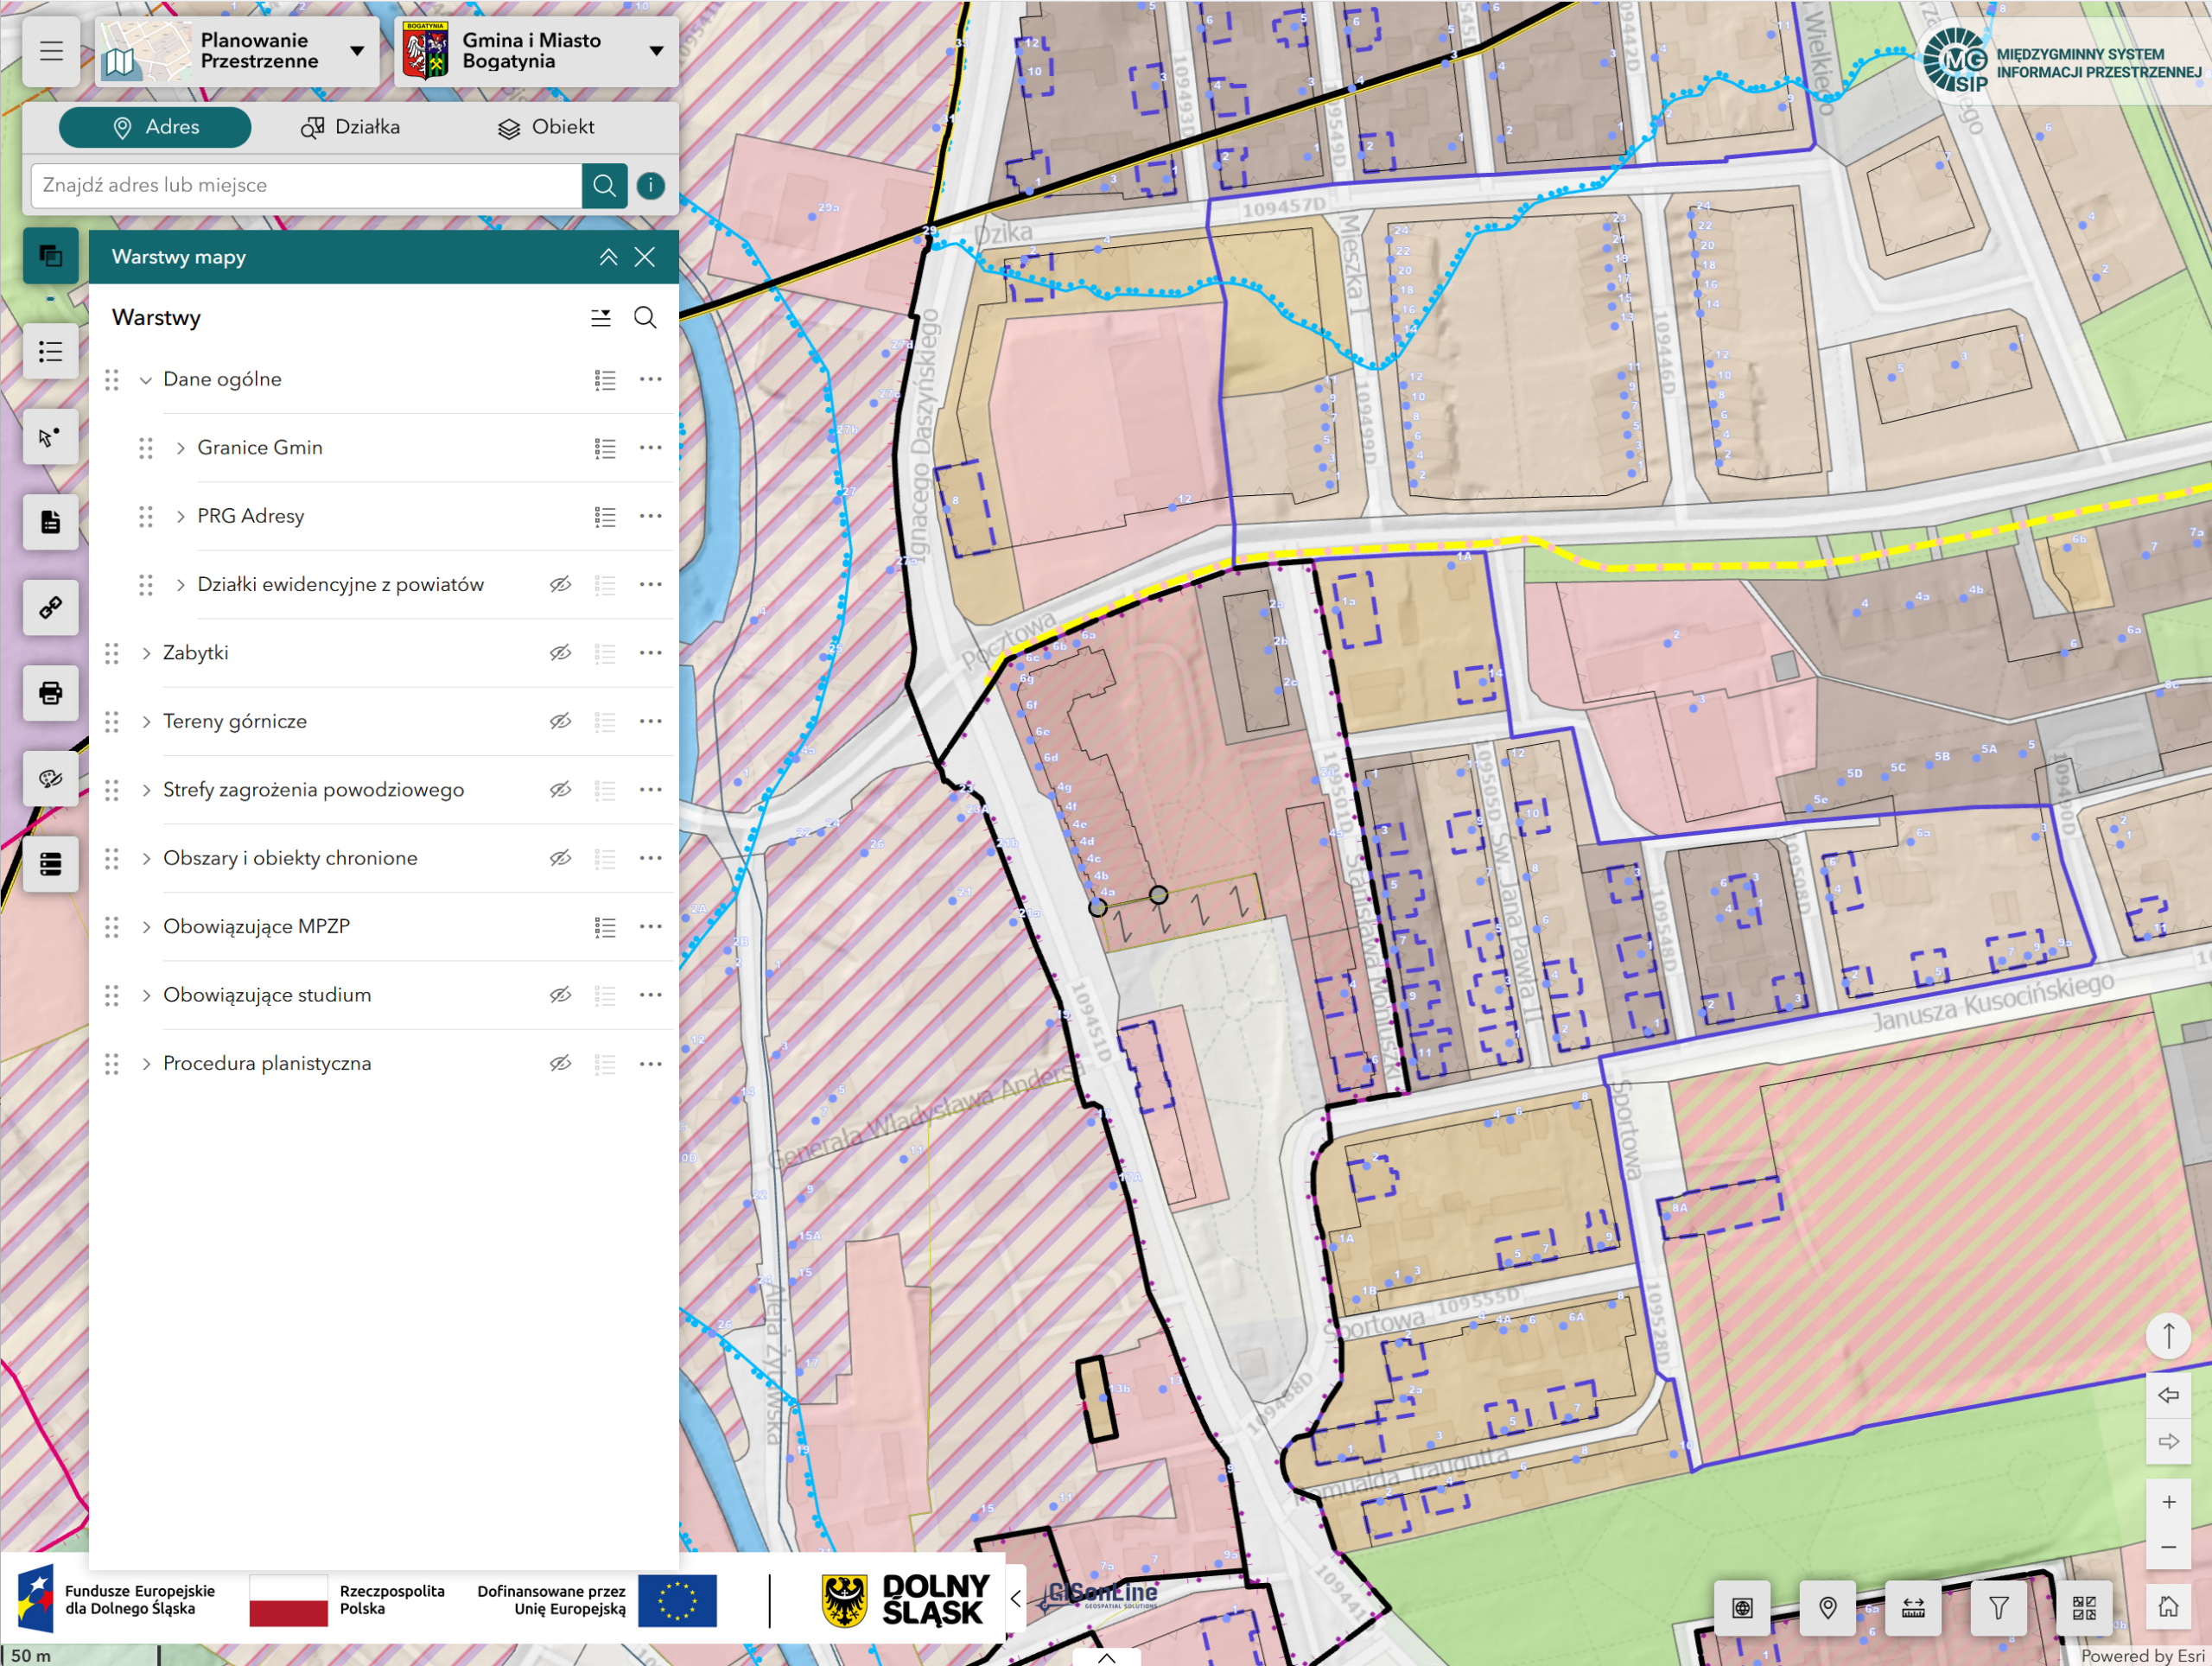Viewport: 2212px width, 1666px height.
Task: Collapse the Warstwy mapy panel
Action: pos(608,257)
